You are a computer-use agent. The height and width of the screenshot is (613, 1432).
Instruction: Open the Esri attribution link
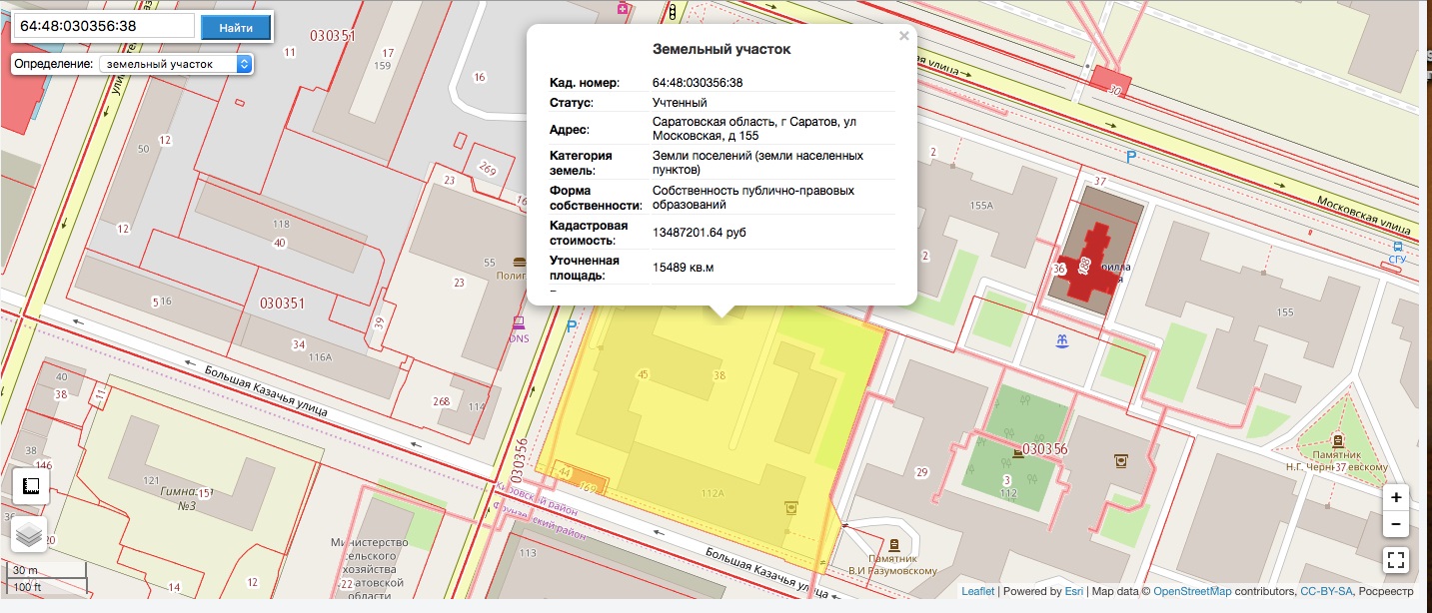[1073, 591]
